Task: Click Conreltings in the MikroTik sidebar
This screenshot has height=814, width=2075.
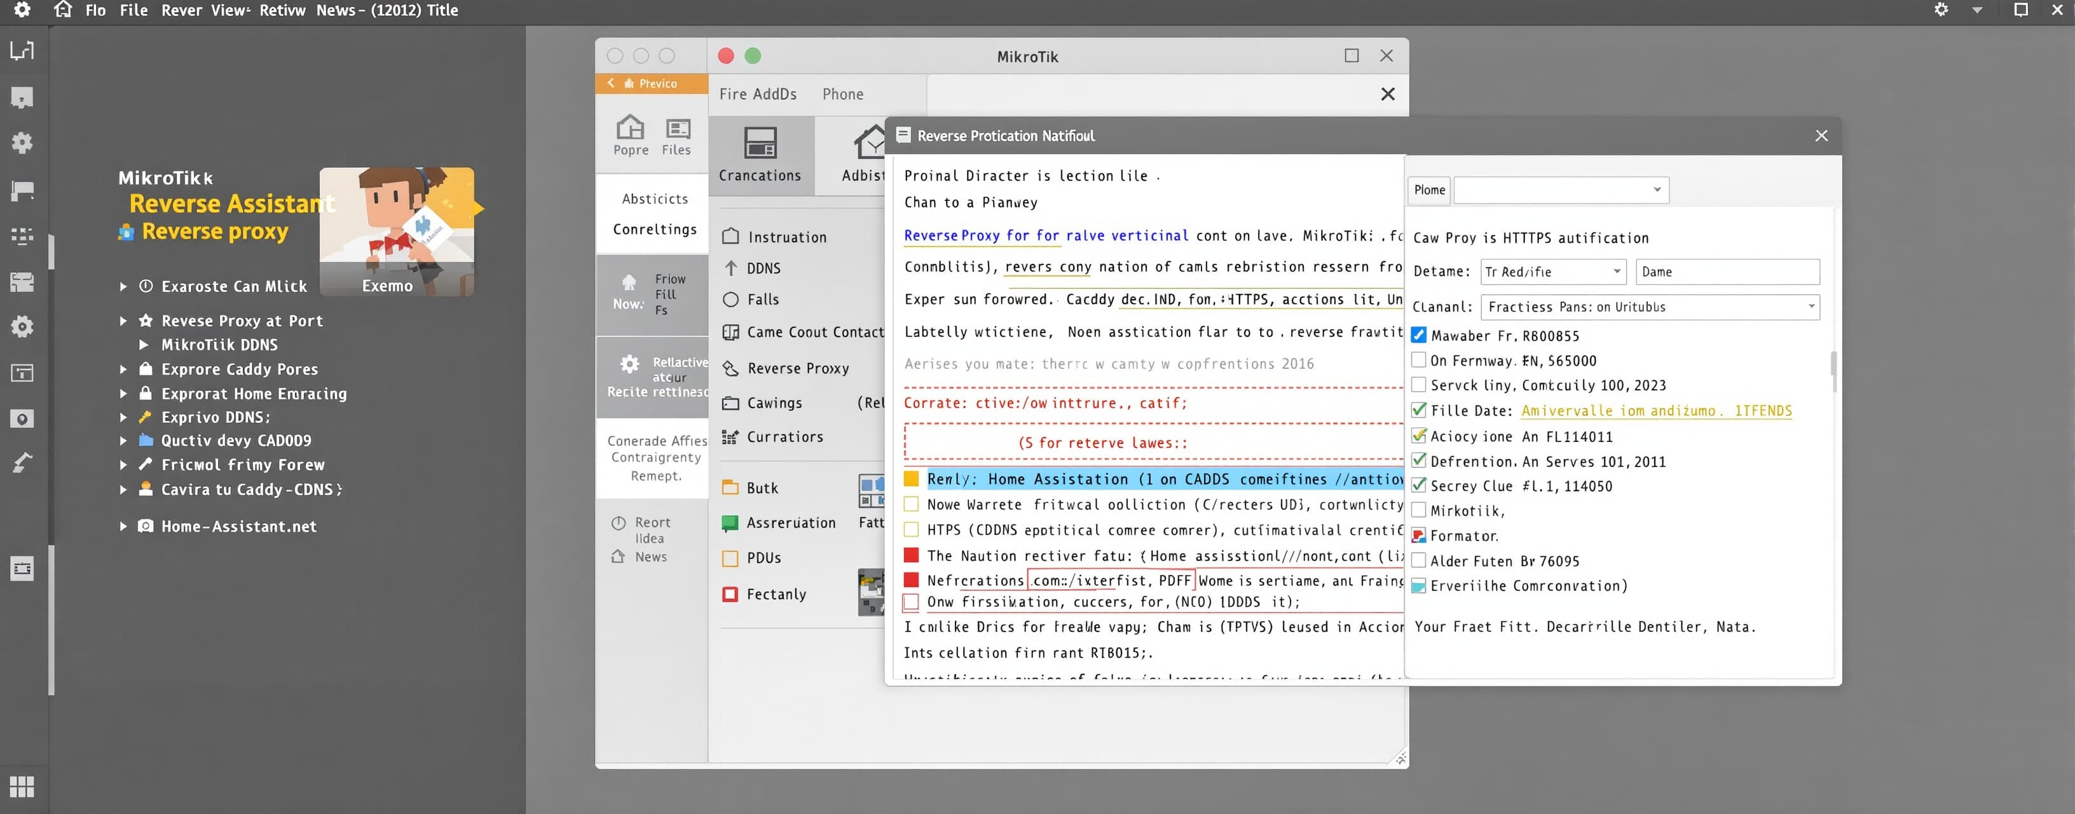Action: pyautogui.click(x=655, y=229)
